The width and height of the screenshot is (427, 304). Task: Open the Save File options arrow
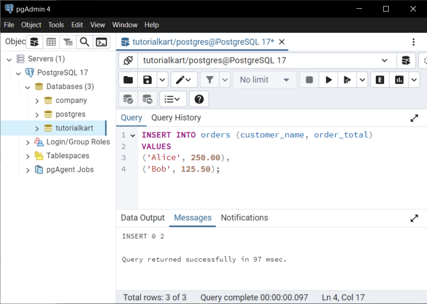pyautogui.click(x=162, y=79)
